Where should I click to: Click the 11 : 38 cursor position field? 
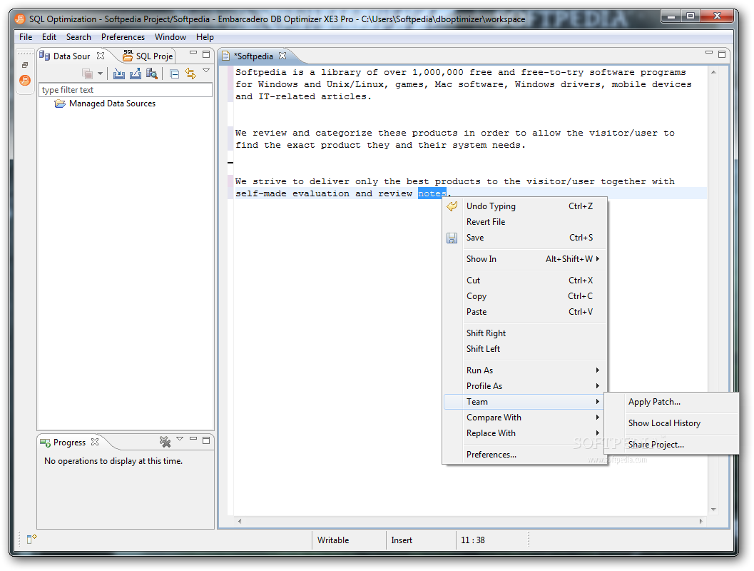[x=491, y=540]
